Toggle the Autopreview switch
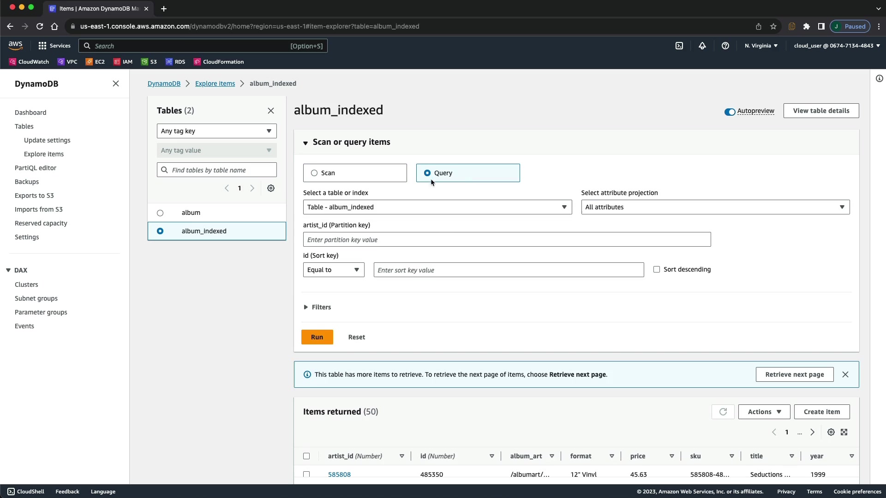 click(730, 112)
